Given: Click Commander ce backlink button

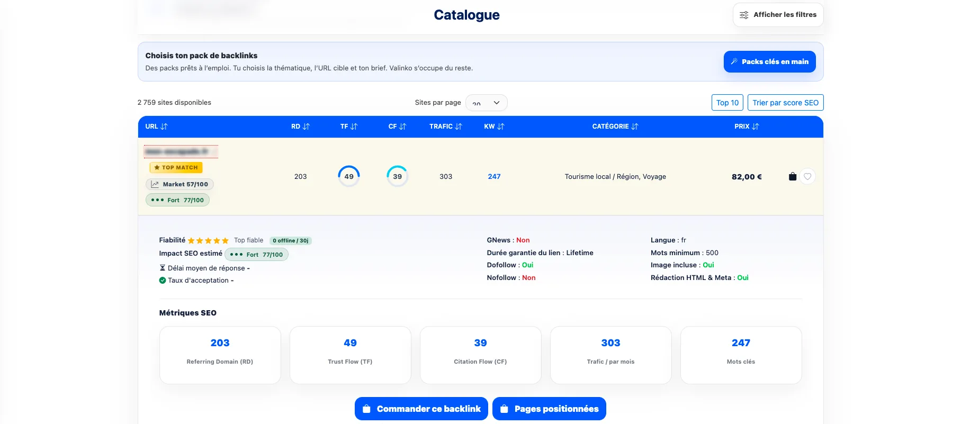Looking at the screenshot, I should click(x=421, y=409).
